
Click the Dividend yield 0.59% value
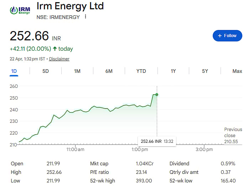click(228, 164)
